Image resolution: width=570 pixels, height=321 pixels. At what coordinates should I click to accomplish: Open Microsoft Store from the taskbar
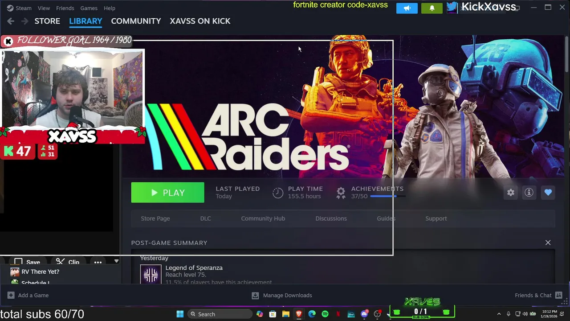[273, 314]
